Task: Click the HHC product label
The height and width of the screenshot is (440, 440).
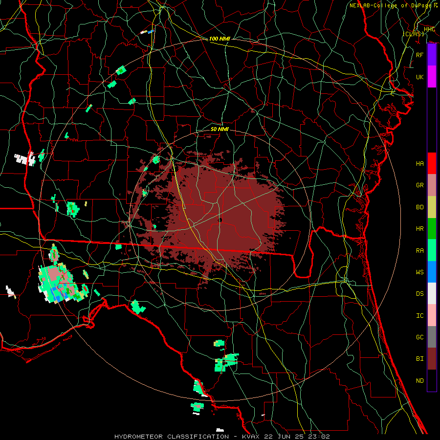Action: [x=429, y=29]
